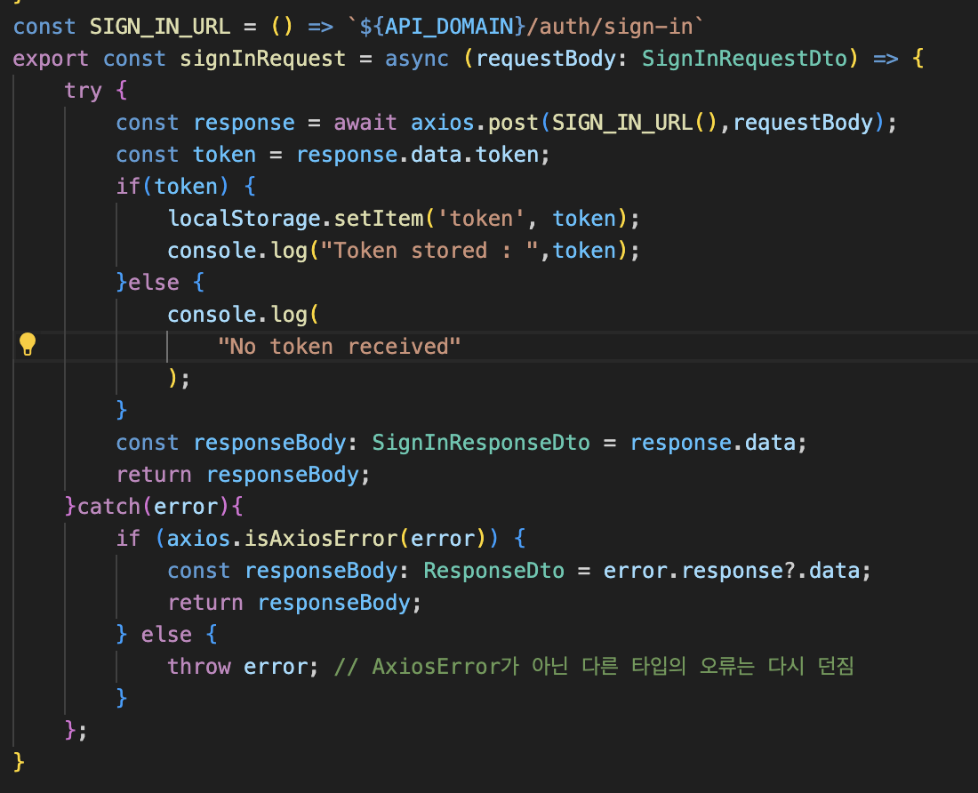Screen dimensions: 978x793
Task: Click 'localStorage' in the setItem line
Action: pos(244,219)
